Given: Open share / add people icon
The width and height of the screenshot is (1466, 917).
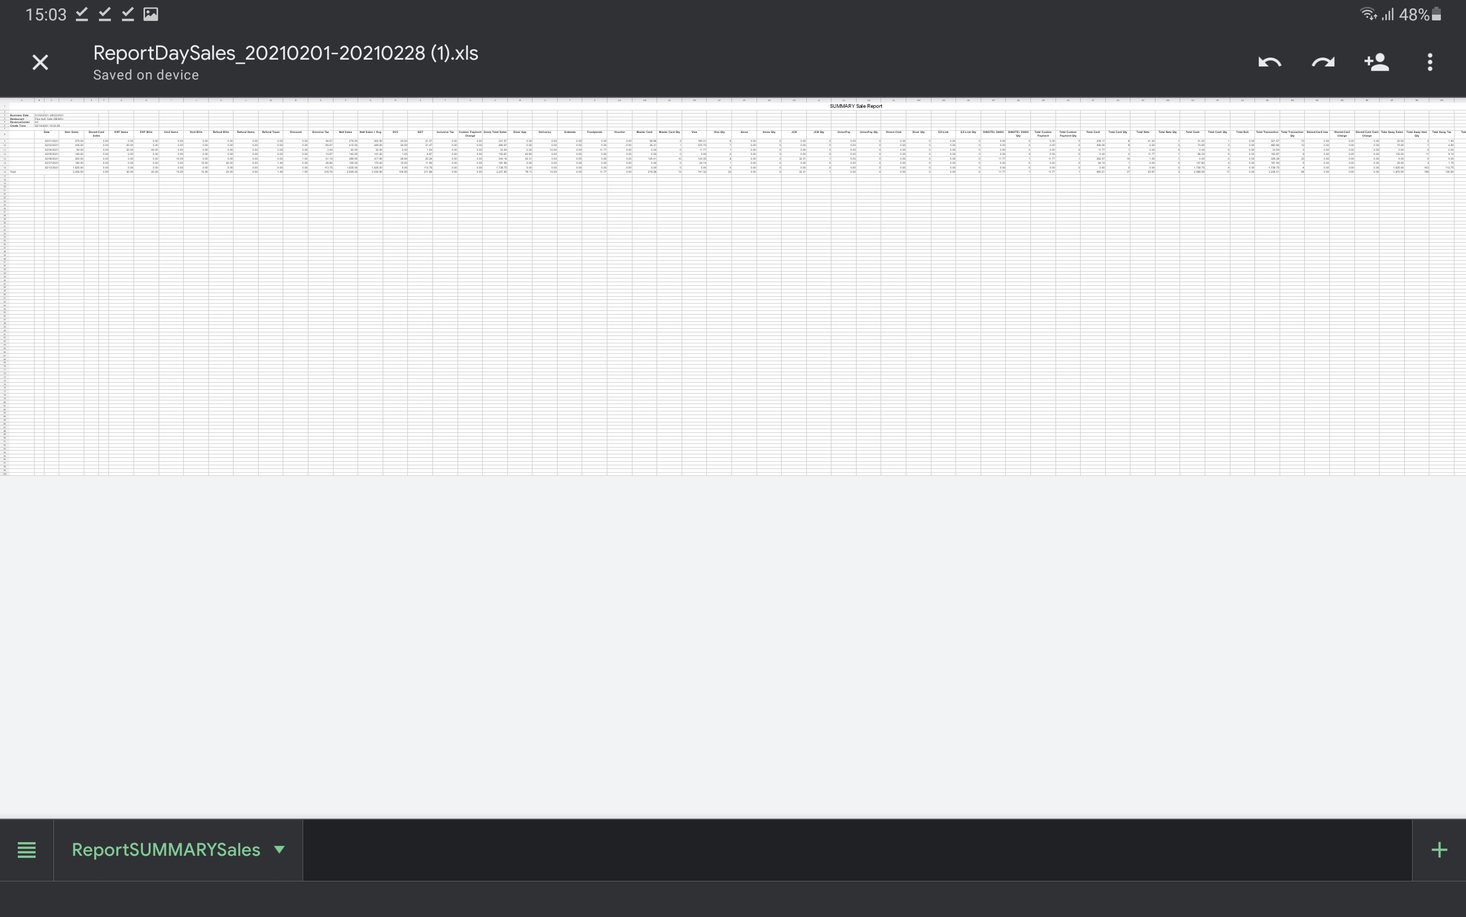Looking at the screenshot, I should tap(1376, 62).
